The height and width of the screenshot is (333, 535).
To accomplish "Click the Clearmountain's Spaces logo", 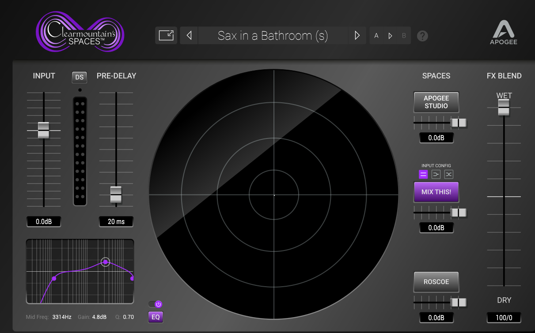I will 80,32.
